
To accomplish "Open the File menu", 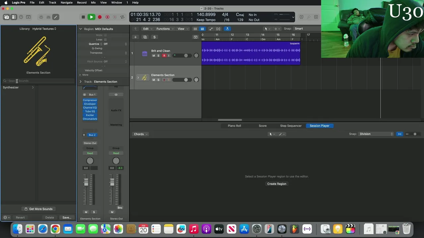I will click(x=32, y=3).
